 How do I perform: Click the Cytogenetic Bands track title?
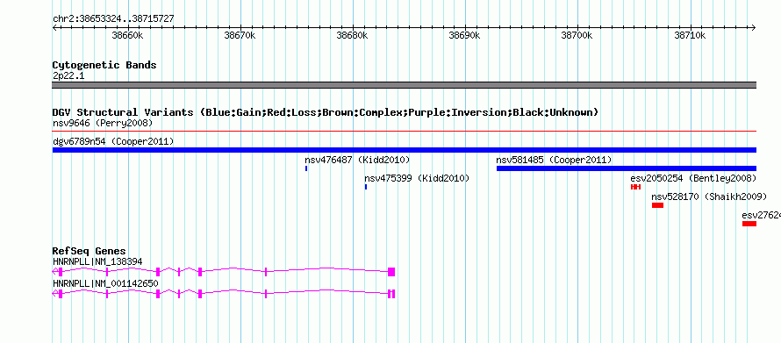[104, 65]
